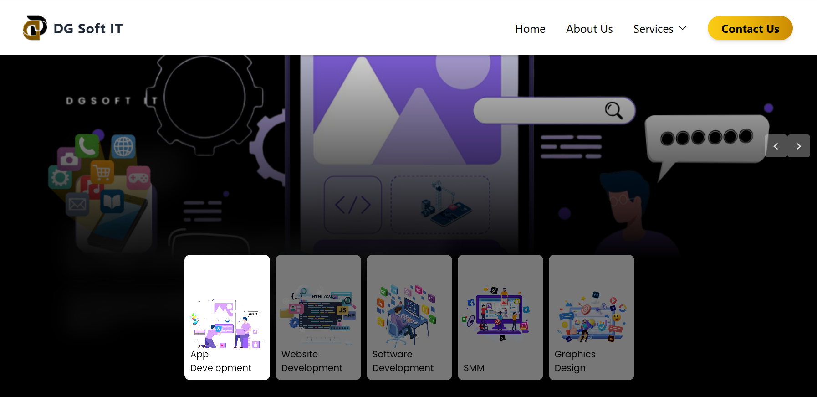
Task: Click the speech bubble in the hero banner
Action: coord(707,139)
